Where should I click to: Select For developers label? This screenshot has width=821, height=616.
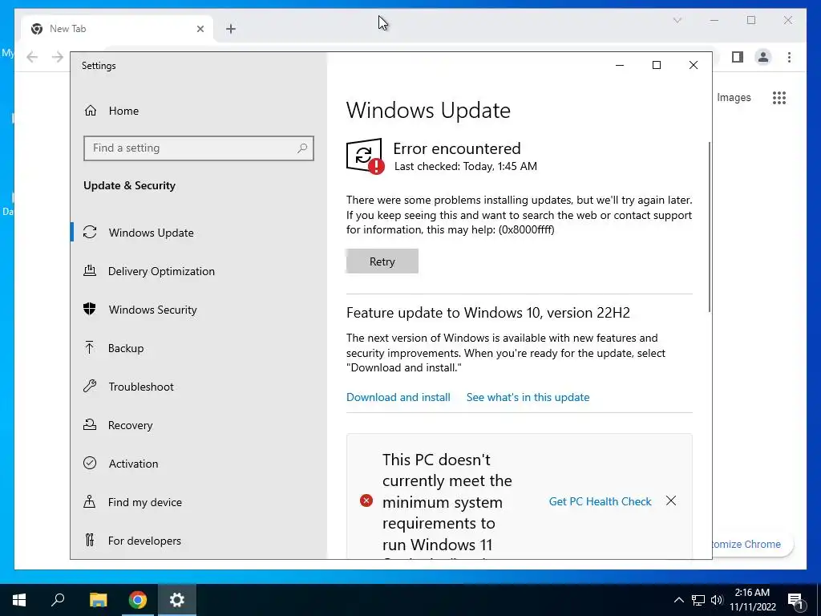144,541
